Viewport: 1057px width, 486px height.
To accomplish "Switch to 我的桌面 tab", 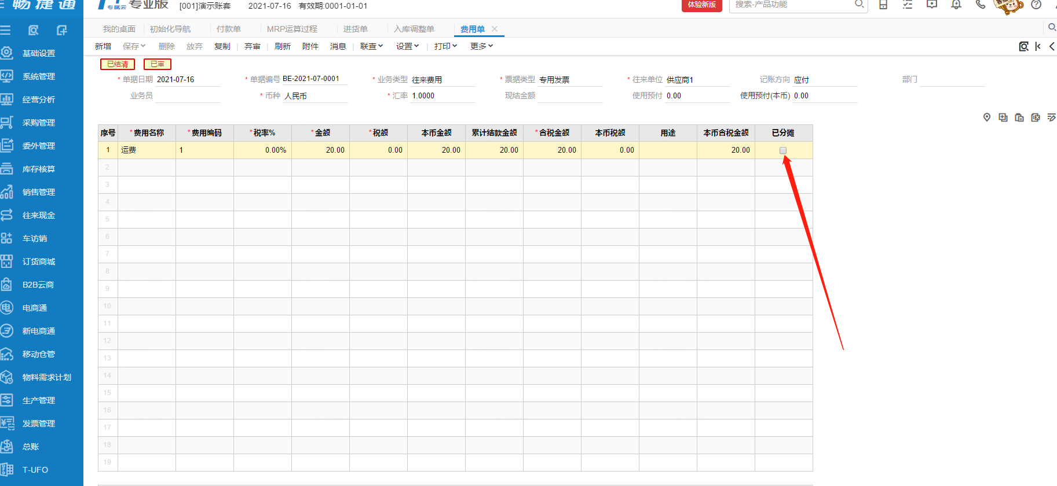I will click(x=119, y=29).
